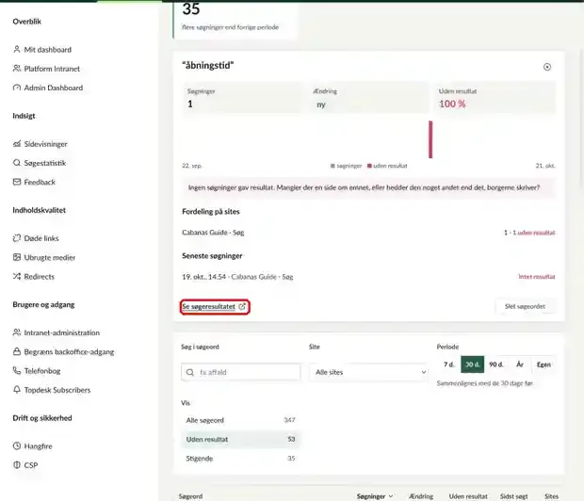Expand the Alle sites dropdown
Screen dimensions: 584x501
[368, 372]
